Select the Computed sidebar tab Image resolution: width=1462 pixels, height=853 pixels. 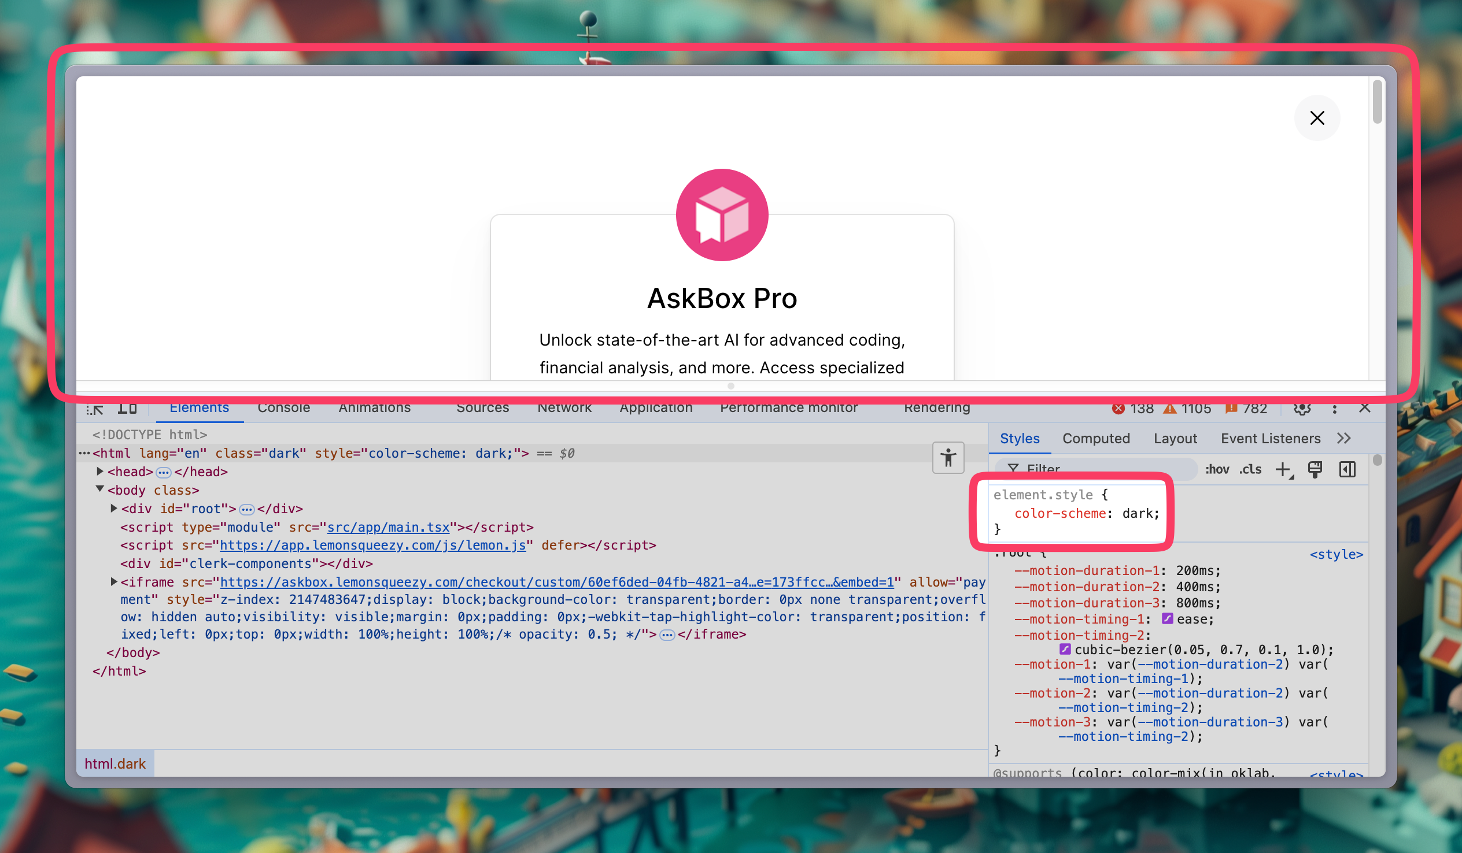(1096, 439)
